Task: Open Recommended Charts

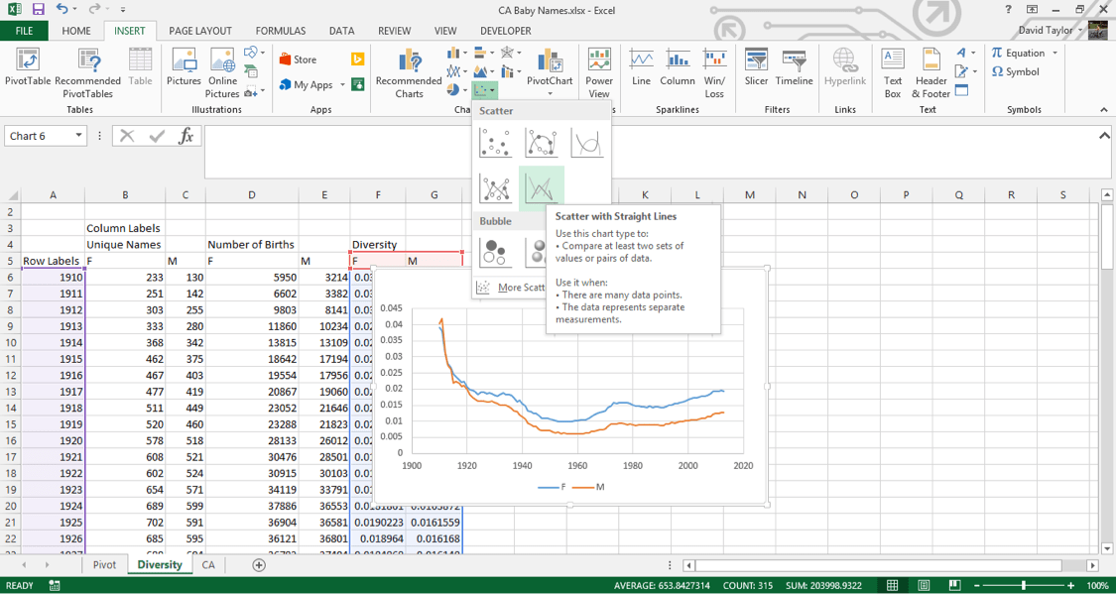Action: coord(410,73)
